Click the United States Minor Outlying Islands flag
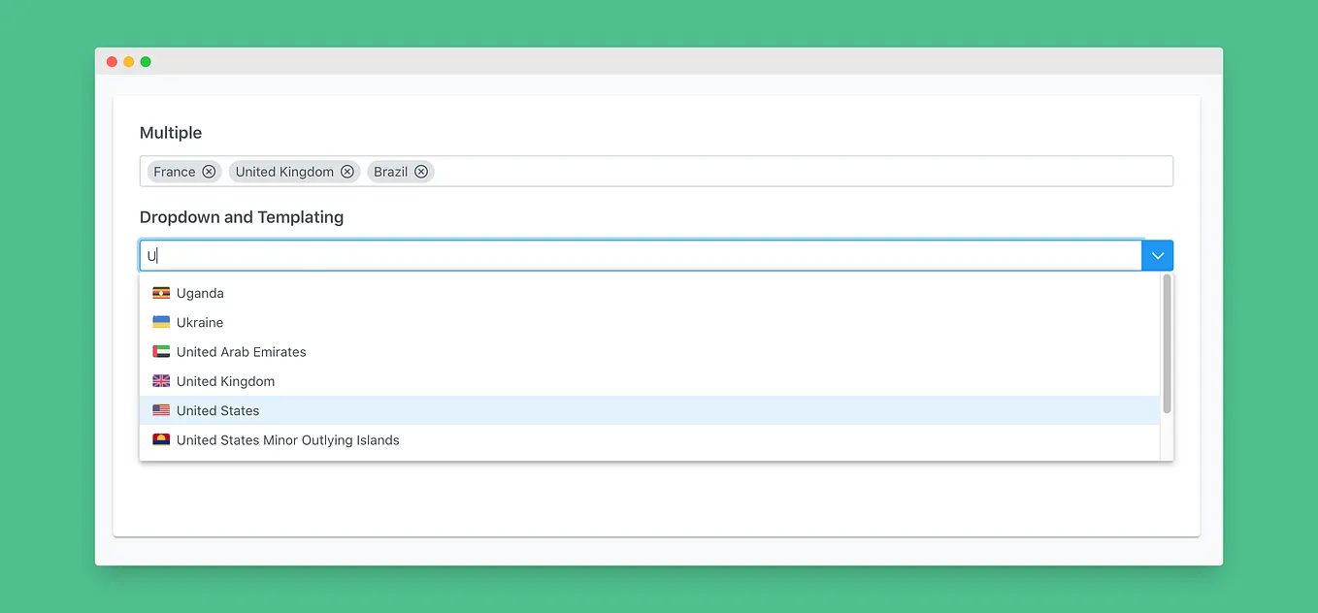This screenshot has width=1318, height=613. click(161, 439)
